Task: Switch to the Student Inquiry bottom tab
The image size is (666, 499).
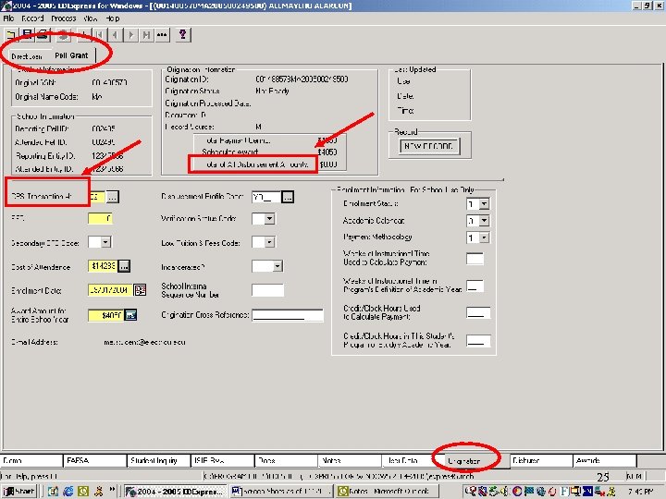Action: [x=159, y=460]
